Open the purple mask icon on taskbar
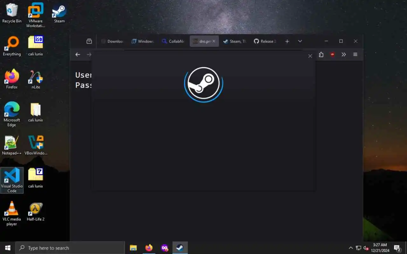 [x=164, y=248]
